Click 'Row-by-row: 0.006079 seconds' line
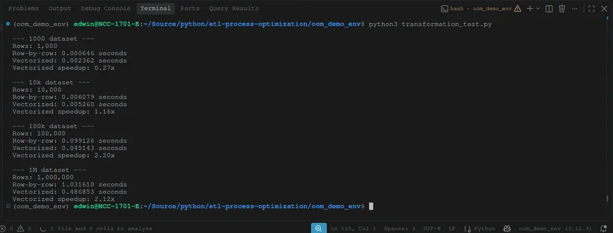Viewport: 613px width, 233px height. [x=69, y=97]
